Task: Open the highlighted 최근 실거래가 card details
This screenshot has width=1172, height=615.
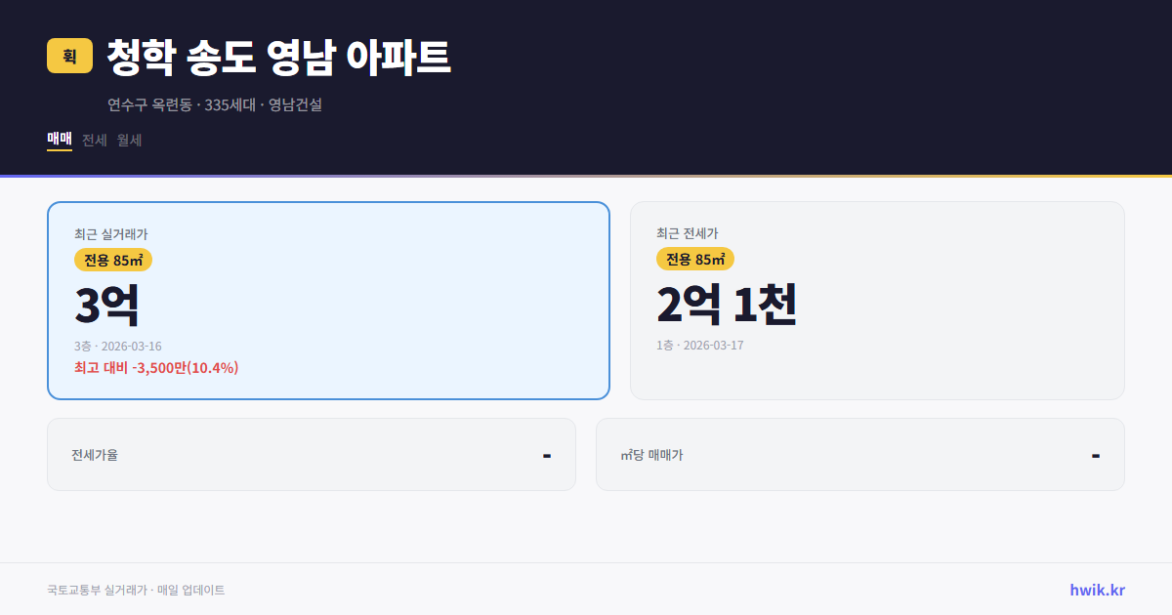Action: pos(328,300)
